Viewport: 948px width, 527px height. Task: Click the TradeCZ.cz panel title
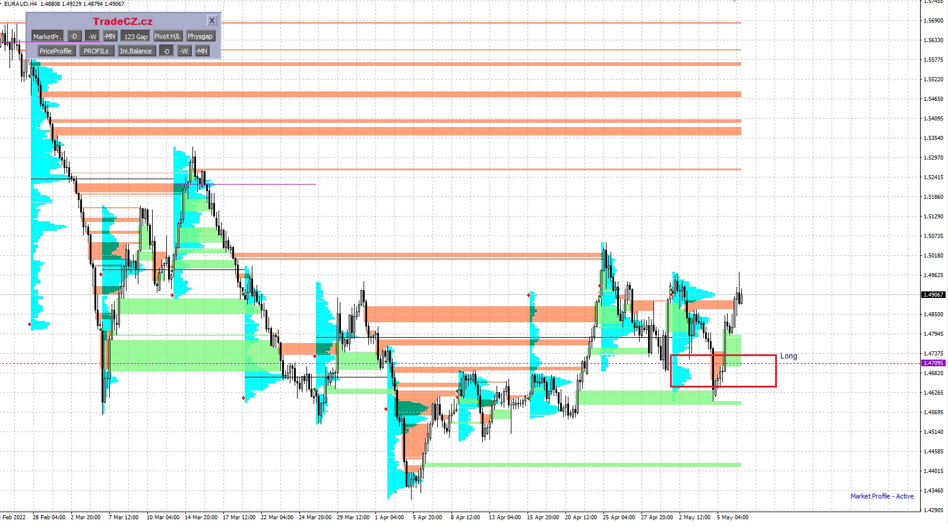click(x=122, y=22)
